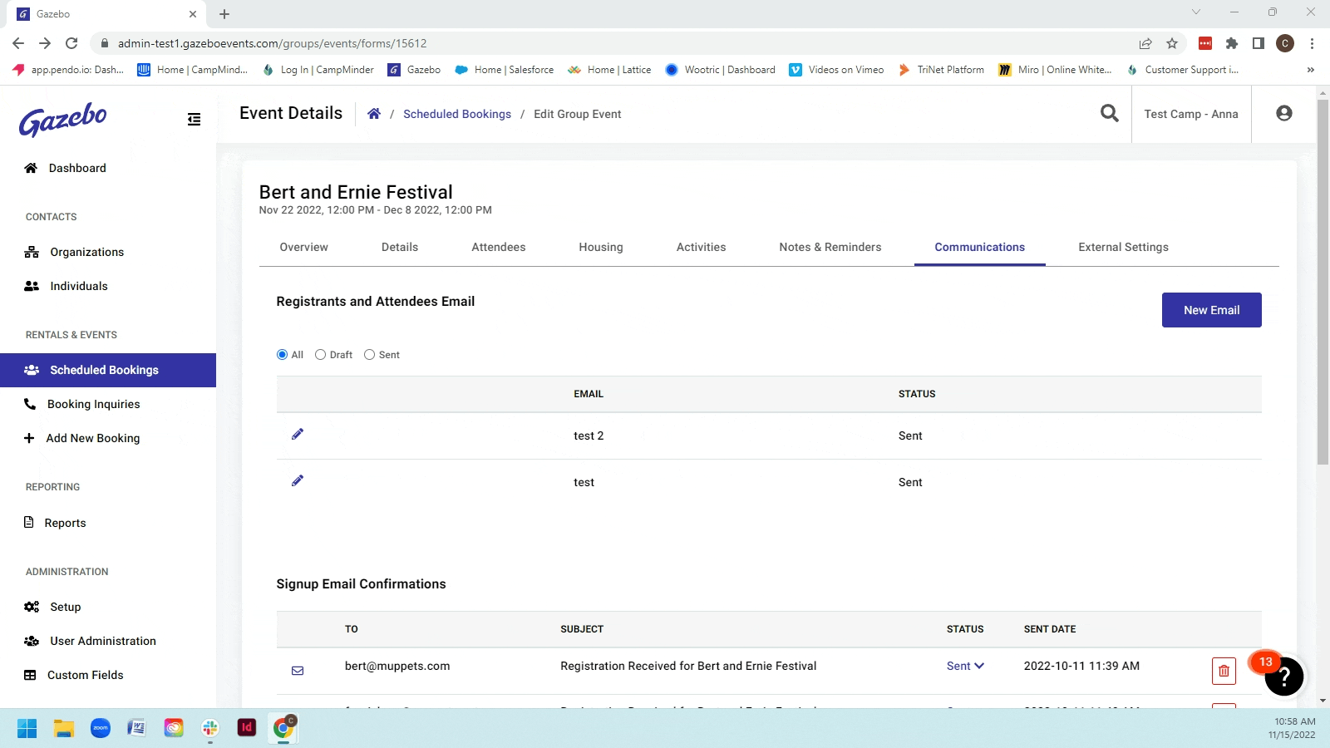1330x748 pixels.
Task: Select the Draft radio filter
Action: coord(321,355)
